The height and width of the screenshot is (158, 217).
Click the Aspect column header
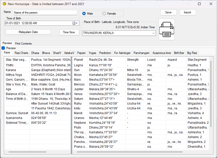point(176,60)
